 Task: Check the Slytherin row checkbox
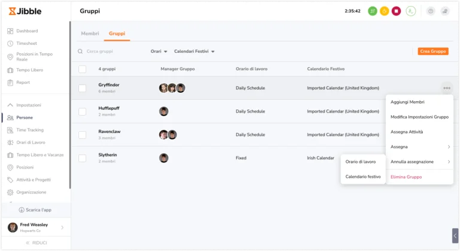coord(83,158)
